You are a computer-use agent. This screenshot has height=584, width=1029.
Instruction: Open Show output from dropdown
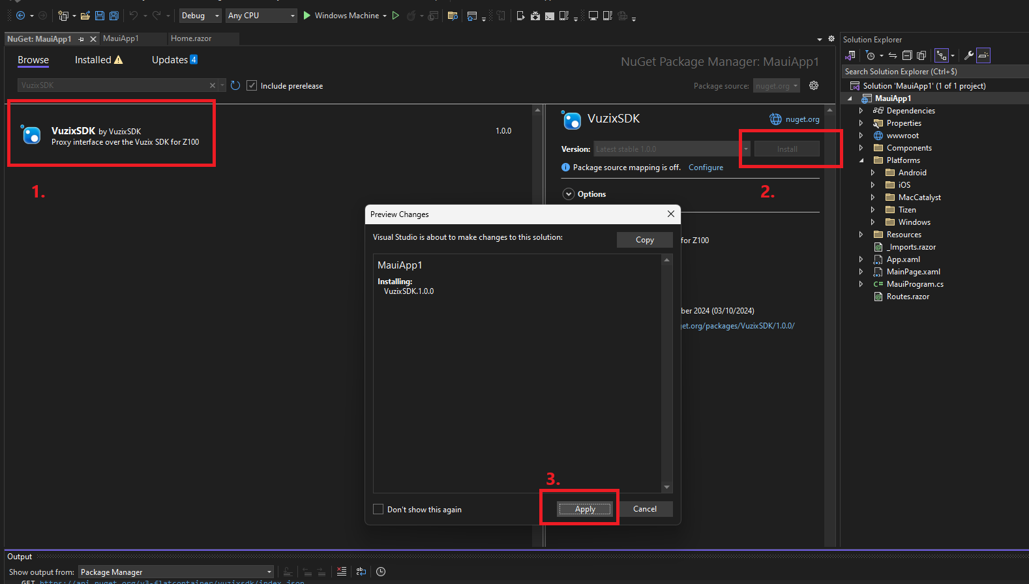point(176,572)
